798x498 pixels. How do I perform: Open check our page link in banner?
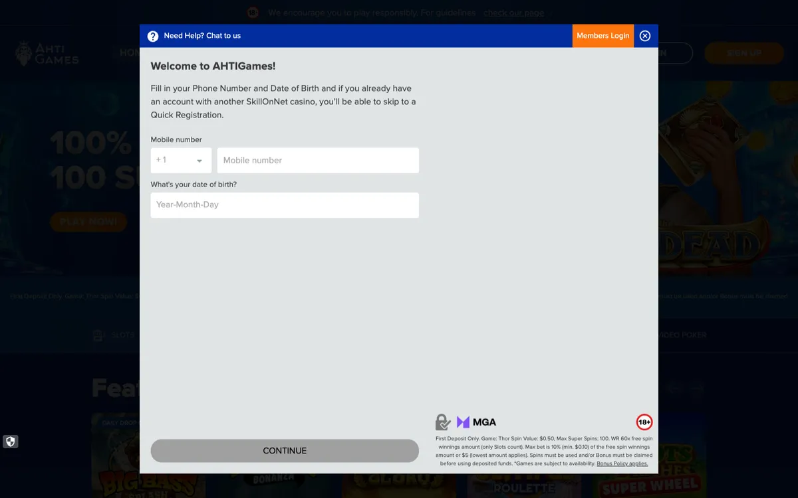coord(513,13)
